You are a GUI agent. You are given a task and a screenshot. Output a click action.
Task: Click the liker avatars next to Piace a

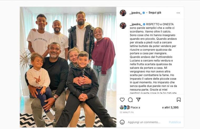pyautogui.click(x=125, y=107)
